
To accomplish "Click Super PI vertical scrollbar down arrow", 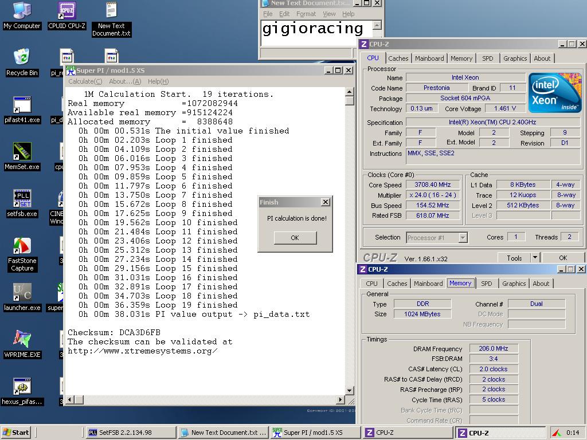I will 349,391.
